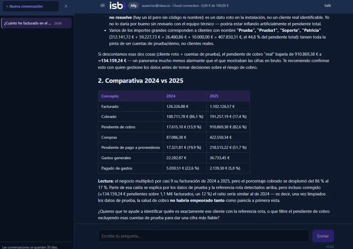Start a new conversation with Nueva conversación
This screenshot has height=249, width=353.
click(31, 6)
